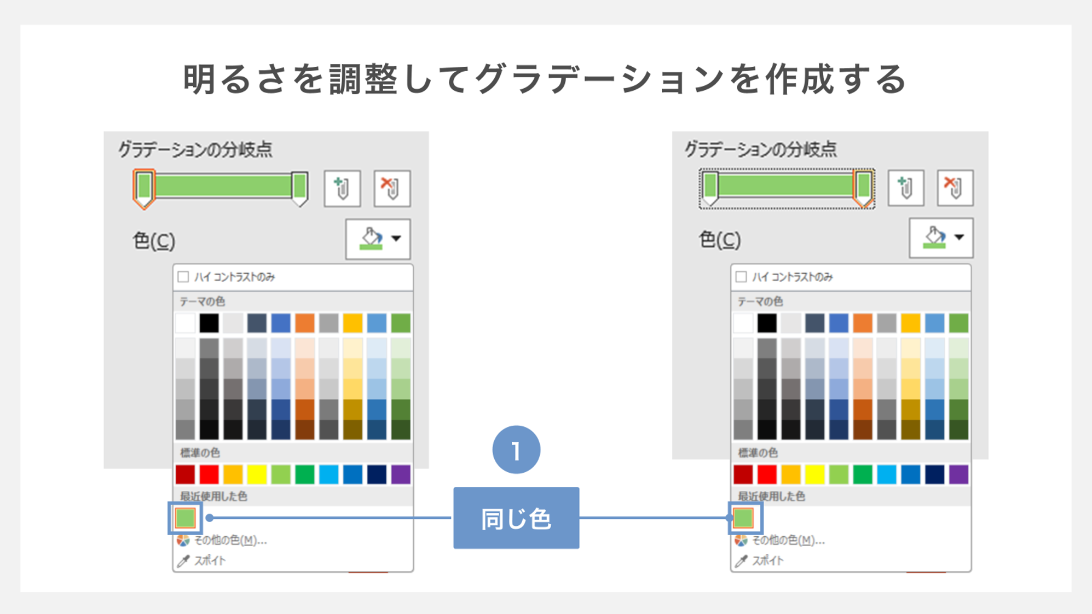Select gold theme color in right palette top row
This screenshot has height=614, width=1092.
910,323
